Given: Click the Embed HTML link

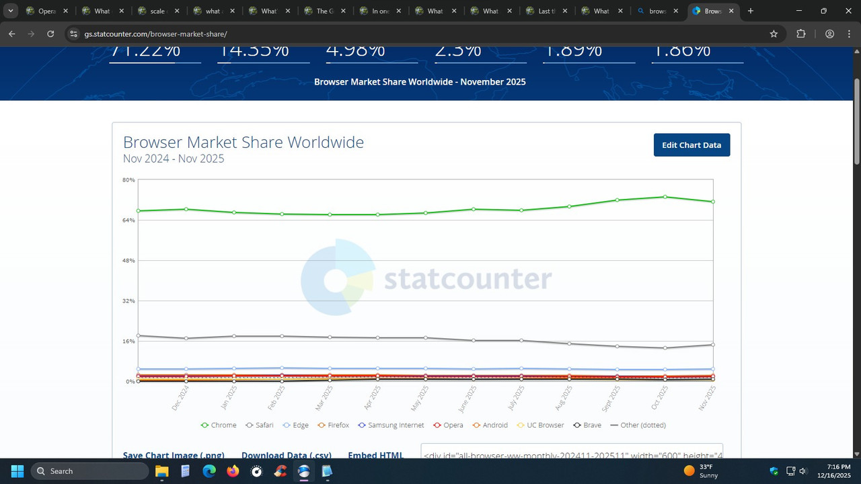Looking at the screenshot, I should 375,455.
